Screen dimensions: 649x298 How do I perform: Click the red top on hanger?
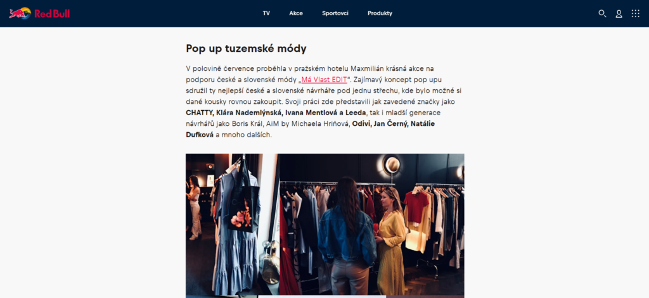point(416,206)
